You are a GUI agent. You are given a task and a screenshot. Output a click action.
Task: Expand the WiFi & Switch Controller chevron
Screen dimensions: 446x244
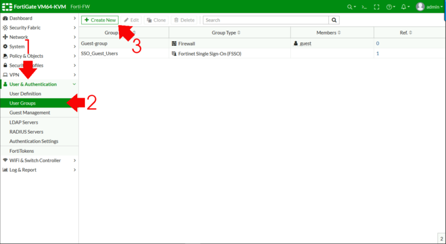tap(74, 160)
